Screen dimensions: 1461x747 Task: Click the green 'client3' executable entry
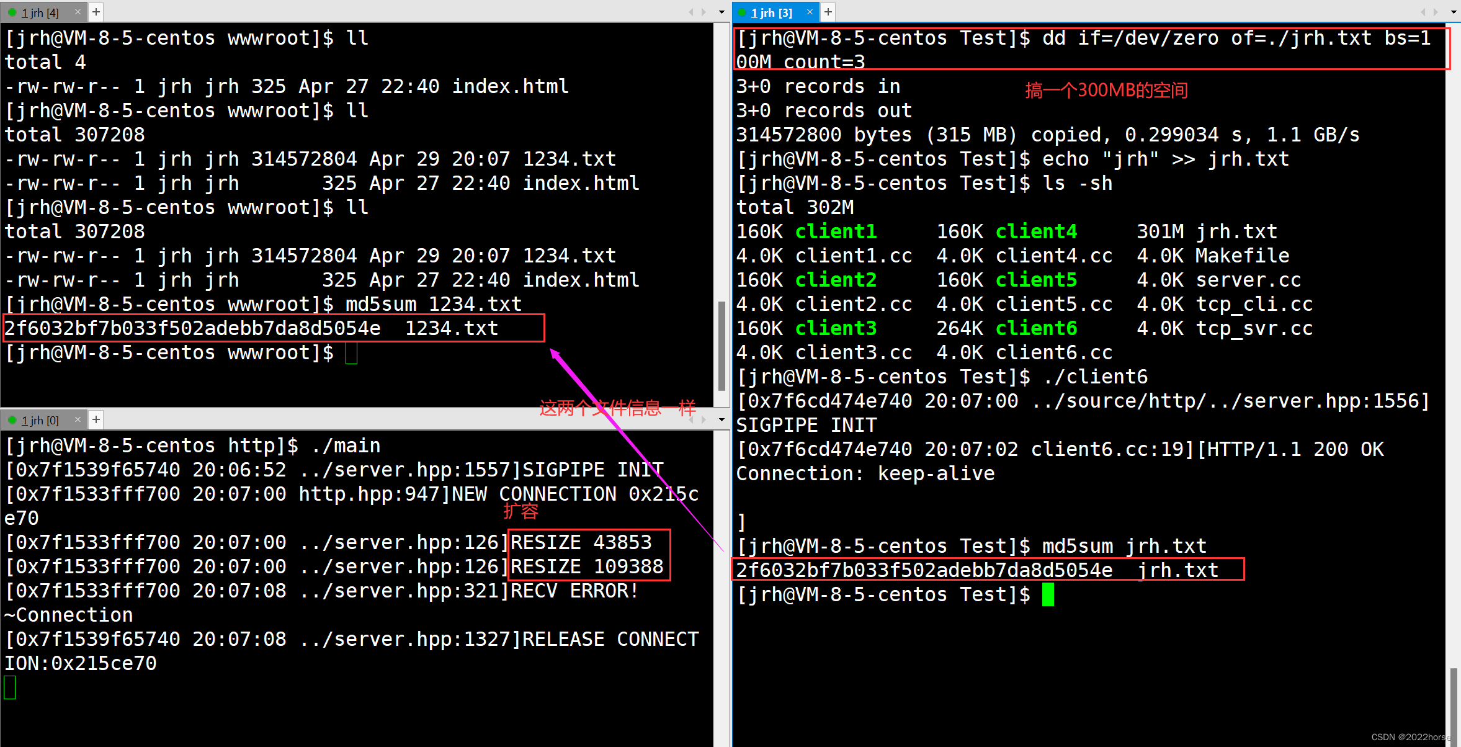click(836, 328)
